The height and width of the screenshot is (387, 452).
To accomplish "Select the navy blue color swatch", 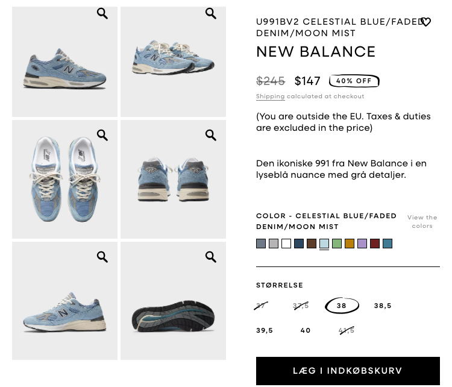I will tap(299, 244).
